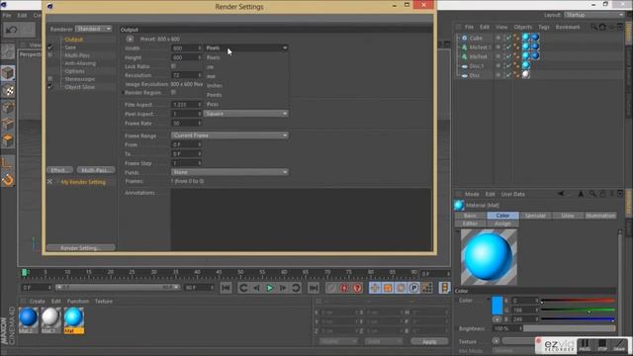Adjust the red R color slider
The height and width of the screenshot is (356, 633).
[578, 301]
